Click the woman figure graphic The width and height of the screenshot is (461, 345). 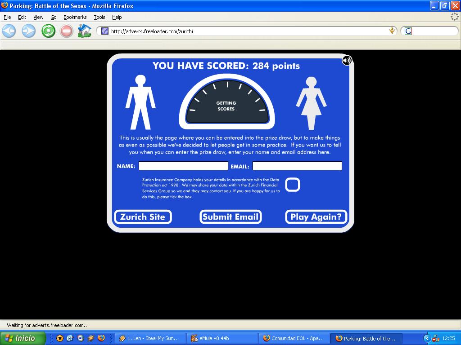pyautogui.click(x=312, y=103)
